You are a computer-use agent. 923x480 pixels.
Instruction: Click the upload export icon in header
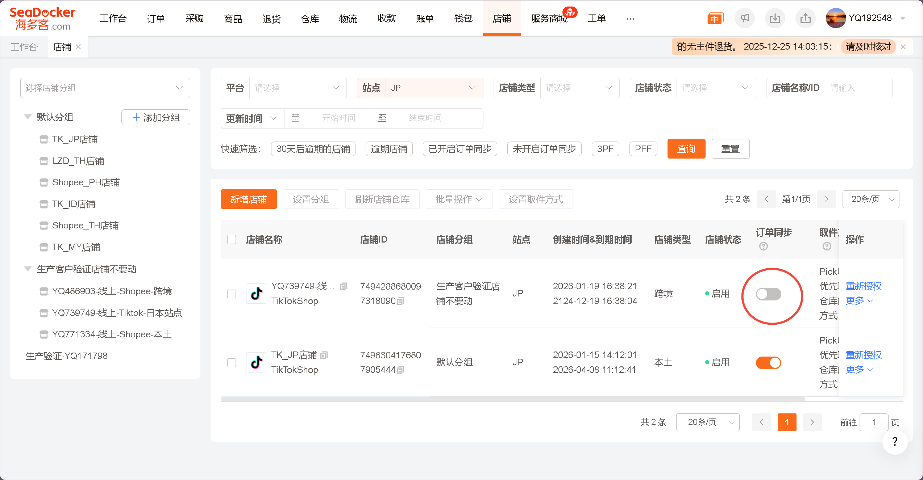(x=805, y=18)
